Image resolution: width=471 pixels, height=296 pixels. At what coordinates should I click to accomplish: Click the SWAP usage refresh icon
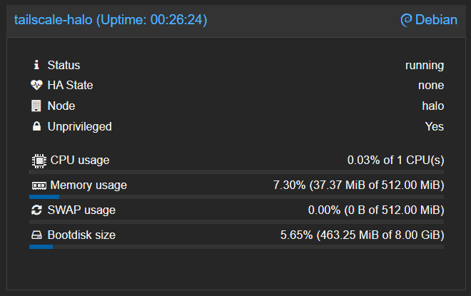[37, 210]
